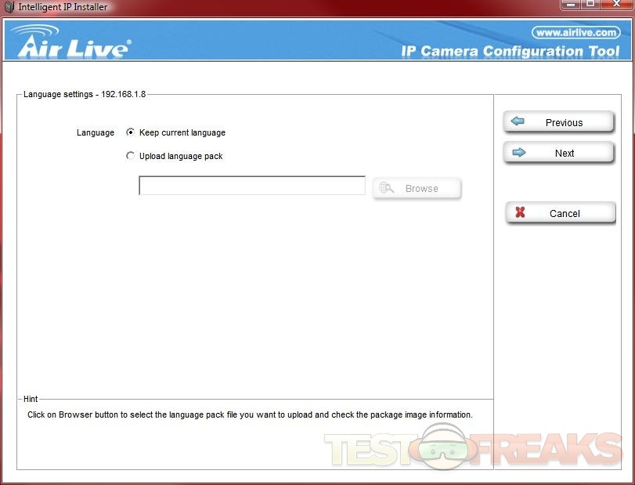Open the www.airlive.com link

[575, 33]
